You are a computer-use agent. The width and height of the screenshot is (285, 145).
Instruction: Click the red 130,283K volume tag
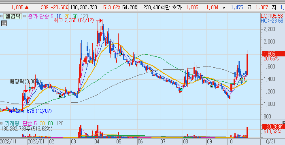tap(274, 126)
